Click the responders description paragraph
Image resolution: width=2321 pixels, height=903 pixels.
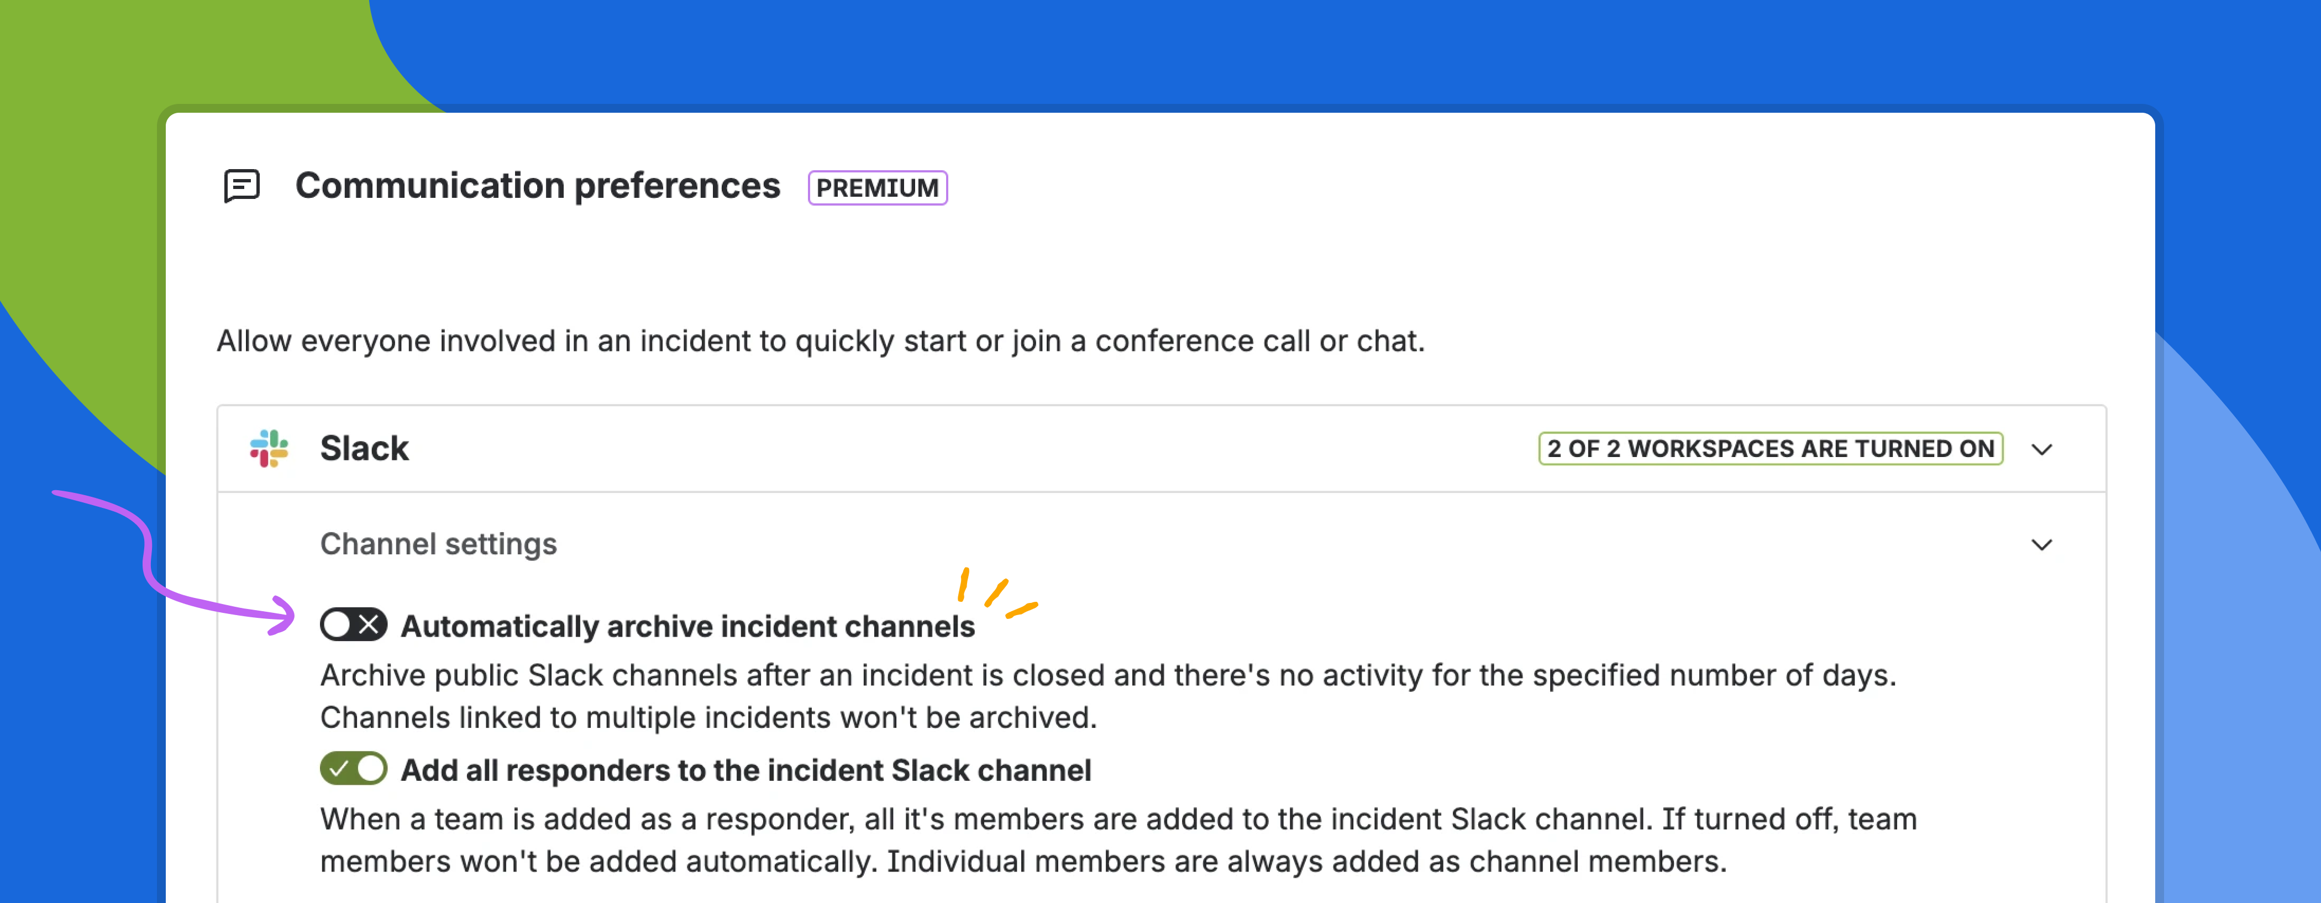pos(1118,840)
